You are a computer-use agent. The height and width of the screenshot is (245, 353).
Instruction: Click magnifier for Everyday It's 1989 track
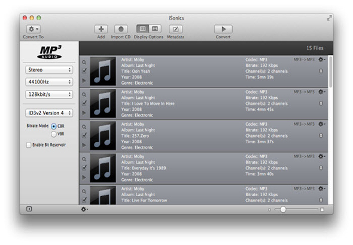point(84,160)
